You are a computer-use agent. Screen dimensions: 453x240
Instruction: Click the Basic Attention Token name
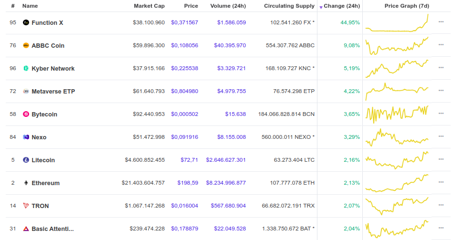[53, 229]
